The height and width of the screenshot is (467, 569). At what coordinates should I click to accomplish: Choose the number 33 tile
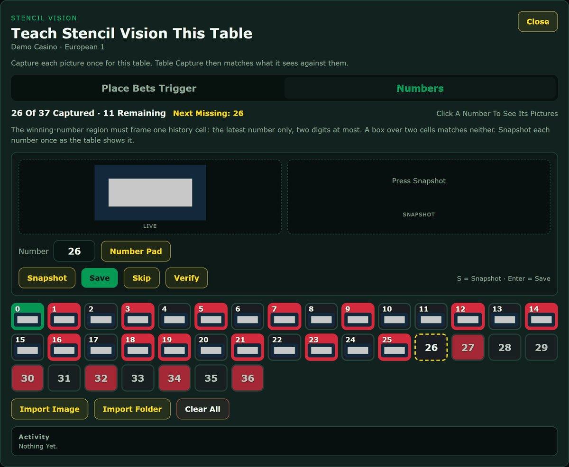tap(138, 378)
